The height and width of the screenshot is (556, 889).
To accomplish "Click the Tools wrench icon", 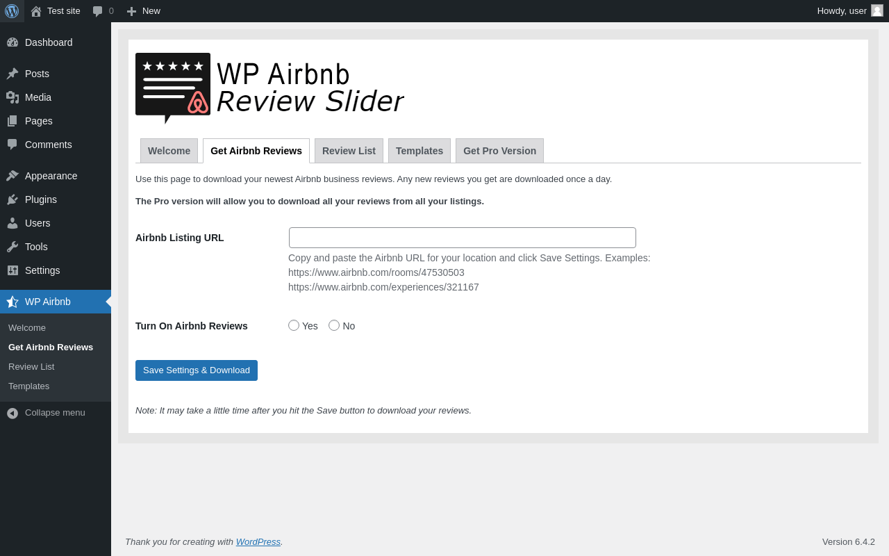I will click(13, 247).
